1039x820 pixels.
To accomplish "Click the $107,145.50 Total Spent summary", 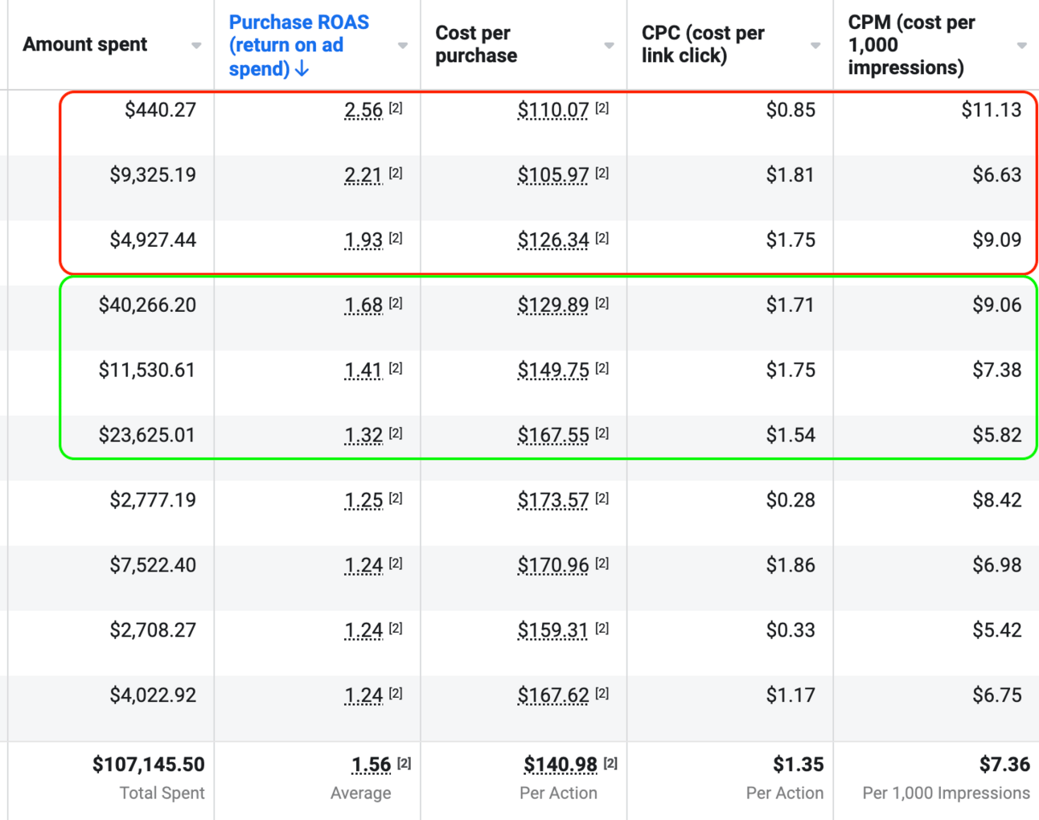I will (x=148, y=765).
